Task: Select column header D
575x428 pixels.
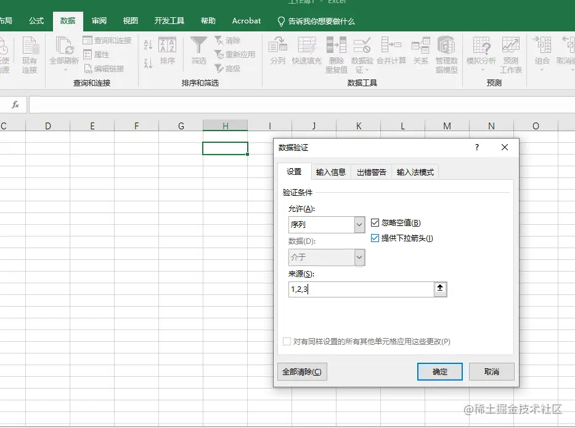Action: click(x=47, y=126)
